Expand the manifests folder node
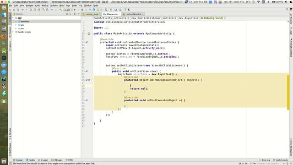This screenshot has width=293, height=165. pos(16,22)
